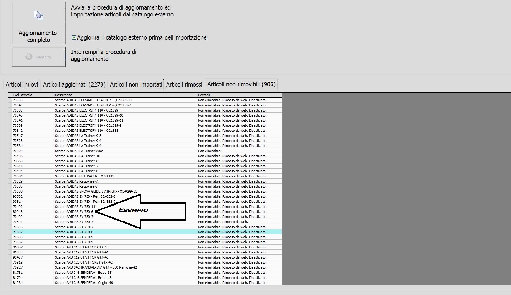Image resolution: width=511 pixels, height=295 pixels.
Task: Select article code 71059
Action: click(x=18, y=100)
